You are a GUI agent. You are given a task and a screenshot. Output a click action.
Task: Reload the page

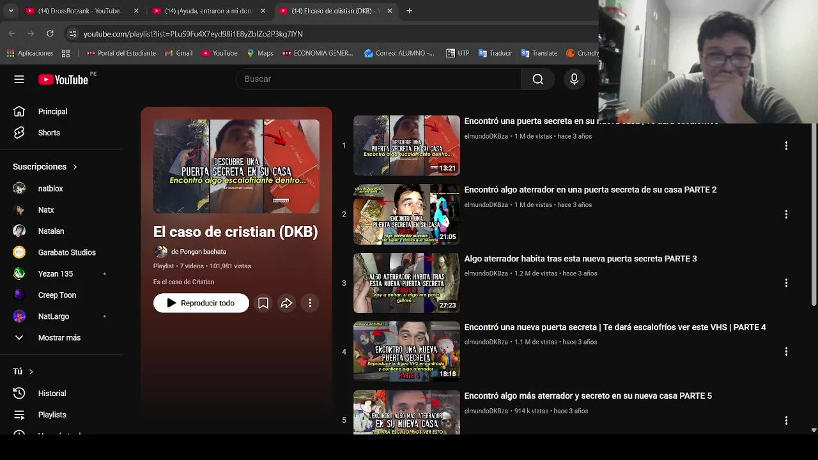[50, 33]
